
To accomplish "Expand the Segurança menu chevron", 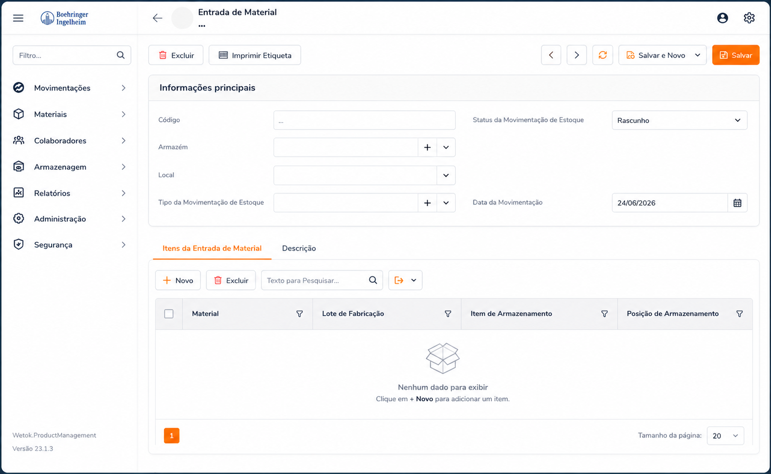I will [x=123, y=245].
